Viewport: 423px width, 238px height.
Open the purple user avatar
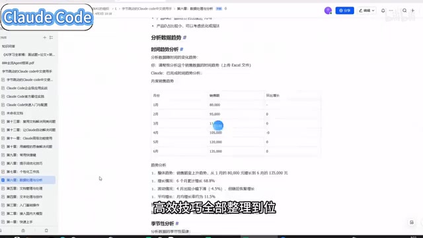(x=328, y=11)
